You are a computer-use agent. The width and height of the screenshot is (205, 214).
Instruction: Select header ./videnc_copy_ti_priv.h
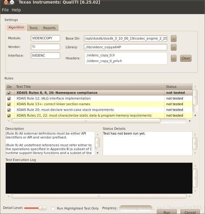[x=104, y=61]
